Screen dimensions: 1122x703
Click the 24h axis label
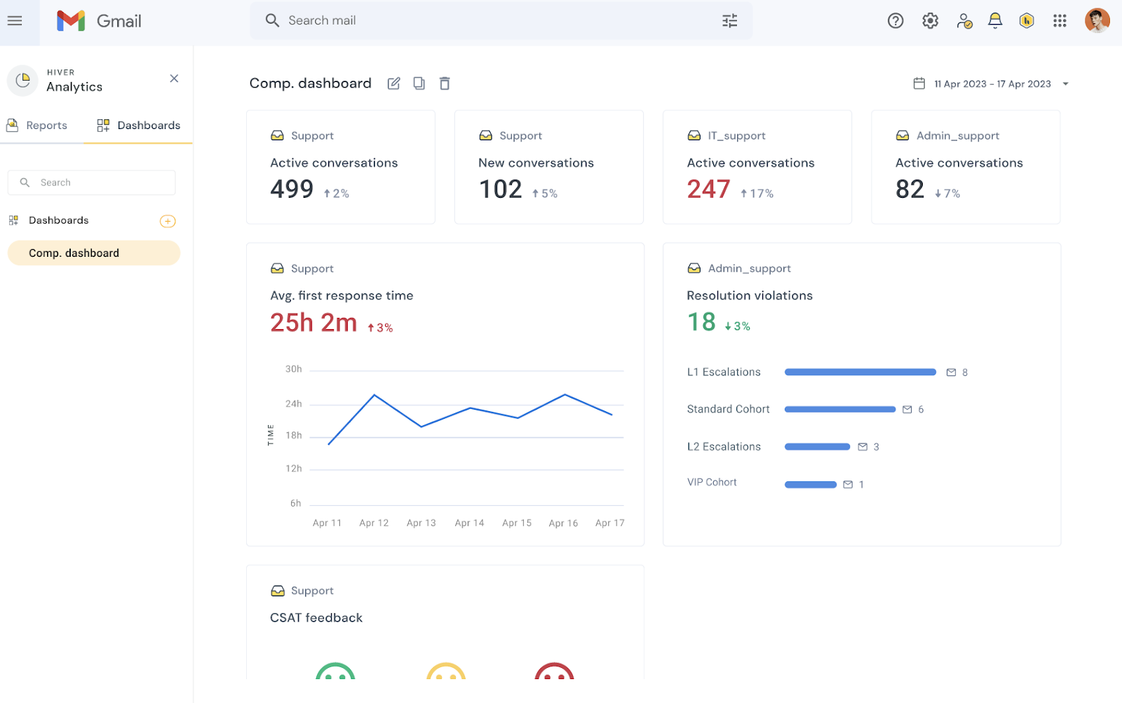[x=293, y=404]
